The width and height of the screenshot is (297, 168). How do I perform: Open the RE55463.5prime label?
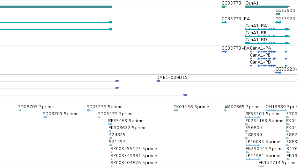tap(126, 121)
